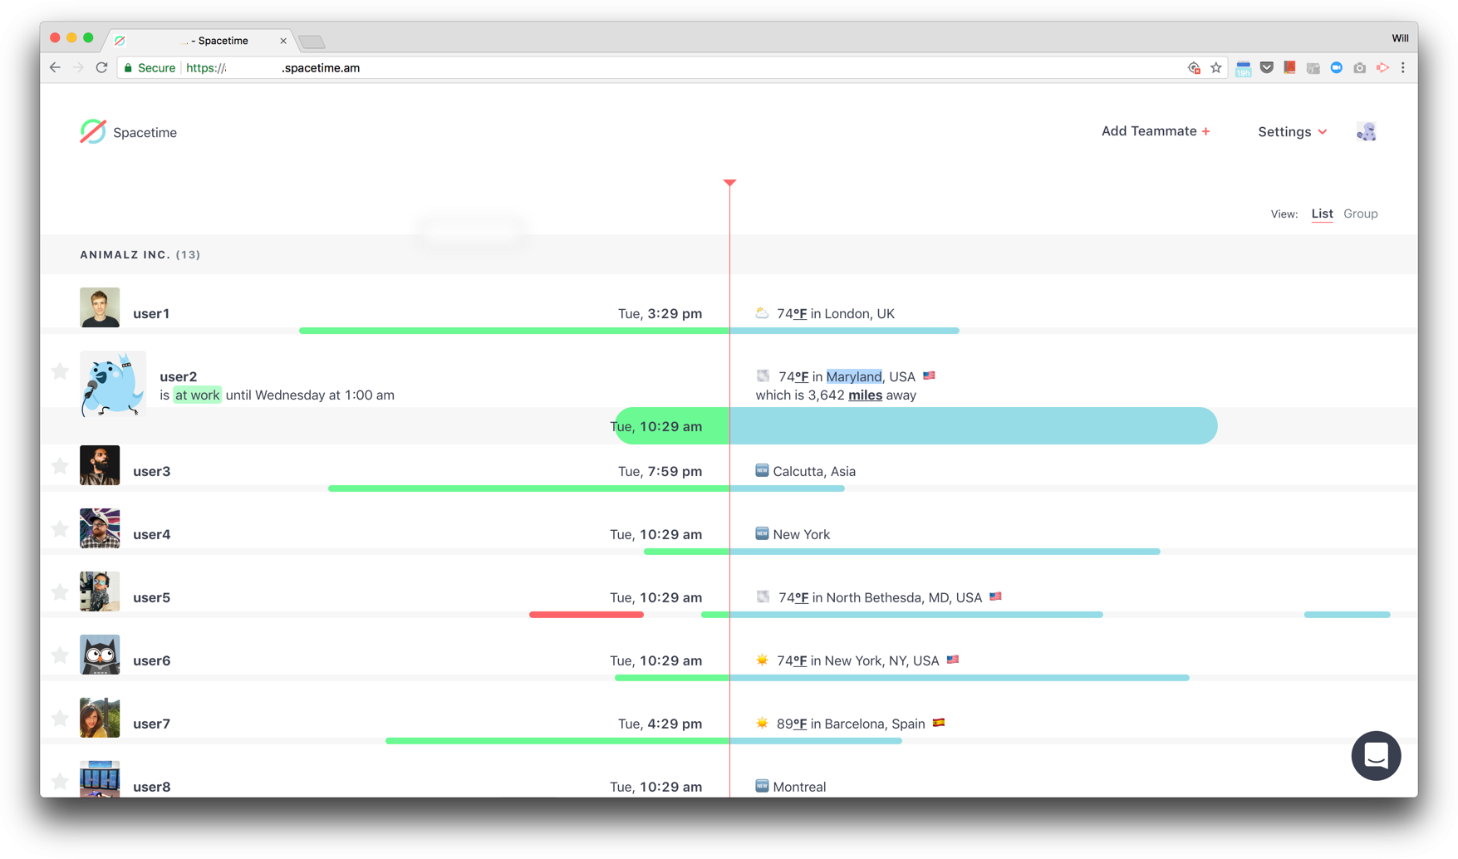
Task: Open the Settings dropdown
Action: click(x=1292, y=132)
